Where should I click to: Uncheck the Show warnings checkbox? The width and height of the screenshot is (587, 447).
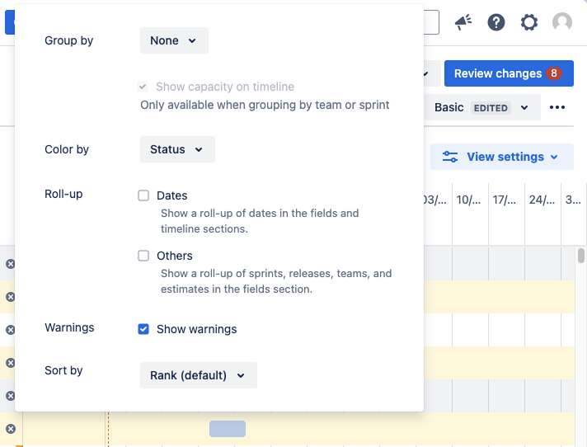pyautogui.click(x=143, y=329)
